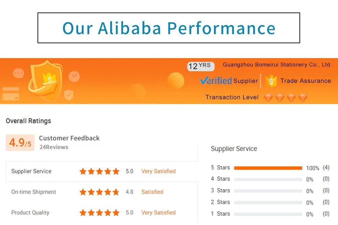Click the Trade Assurance label
338x225 pixels.
[x=306, y=81]
